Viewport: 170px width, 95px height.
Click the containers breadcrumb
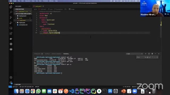pos(59,9)
